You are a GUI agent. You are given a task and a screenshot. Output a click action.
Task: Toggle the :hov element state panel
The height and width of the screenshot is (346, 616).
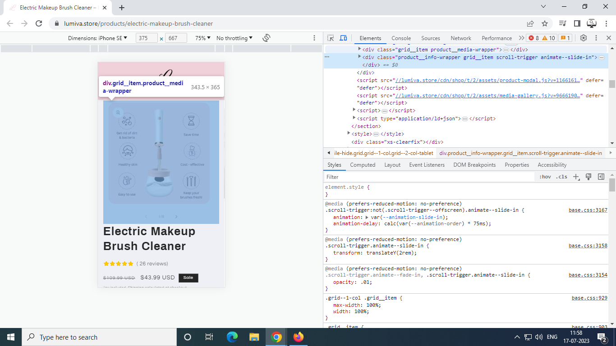click(x=545, y=177)
